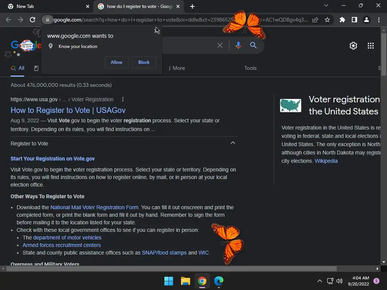387x290 pixels.
Task: Open How to Register to Vote USAGov result
Action: tap(68, 110)
